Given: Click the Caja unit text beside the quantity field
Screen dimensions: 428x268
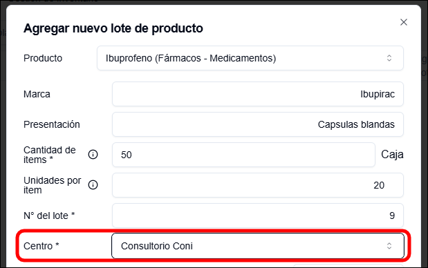Looking at the screenshot, I should point(392,155).
